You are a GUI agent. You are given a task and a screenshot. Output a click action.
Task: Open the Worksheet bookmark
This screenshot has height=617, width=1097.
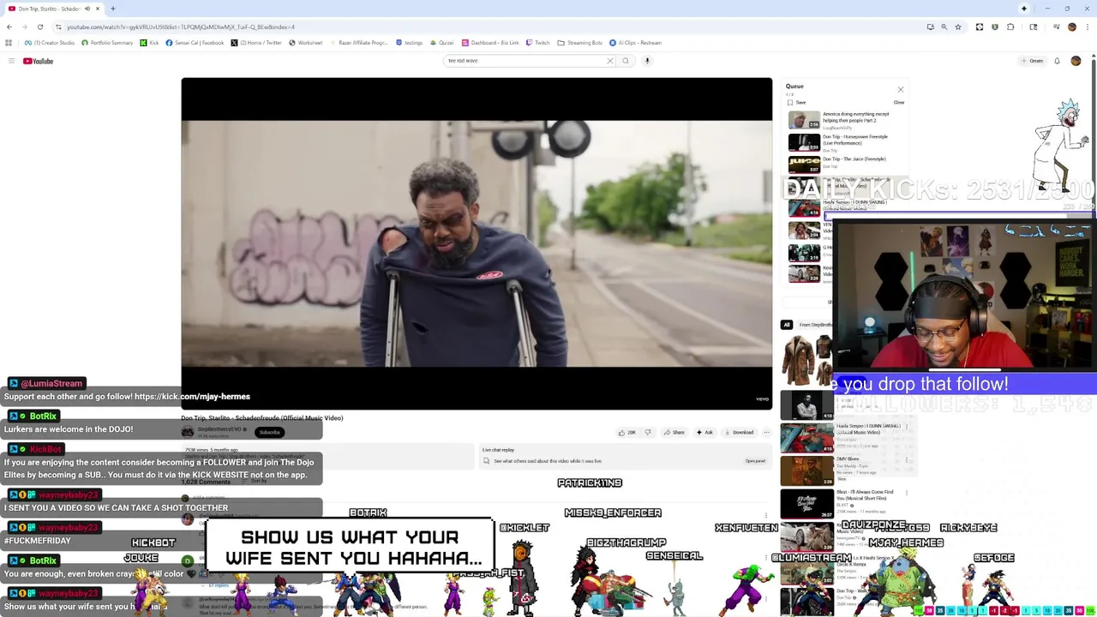tap(306, 43)
